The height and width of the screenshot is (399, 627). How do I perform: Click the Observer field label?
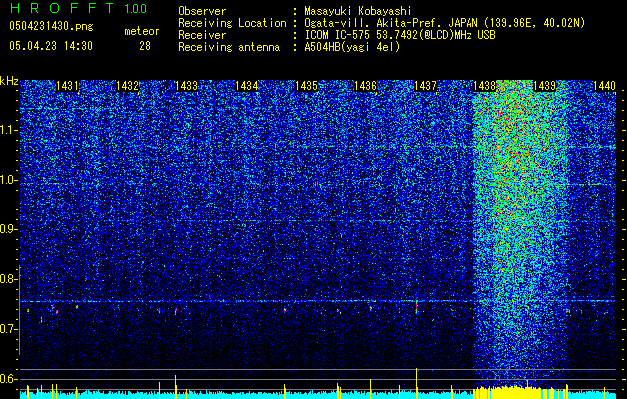(x=202, y=11)
